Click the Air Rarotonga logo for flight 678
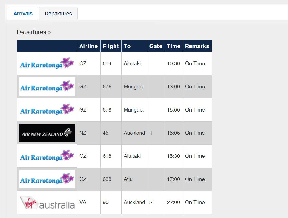This screenshot has width=288, height=218. click(47, 110)
